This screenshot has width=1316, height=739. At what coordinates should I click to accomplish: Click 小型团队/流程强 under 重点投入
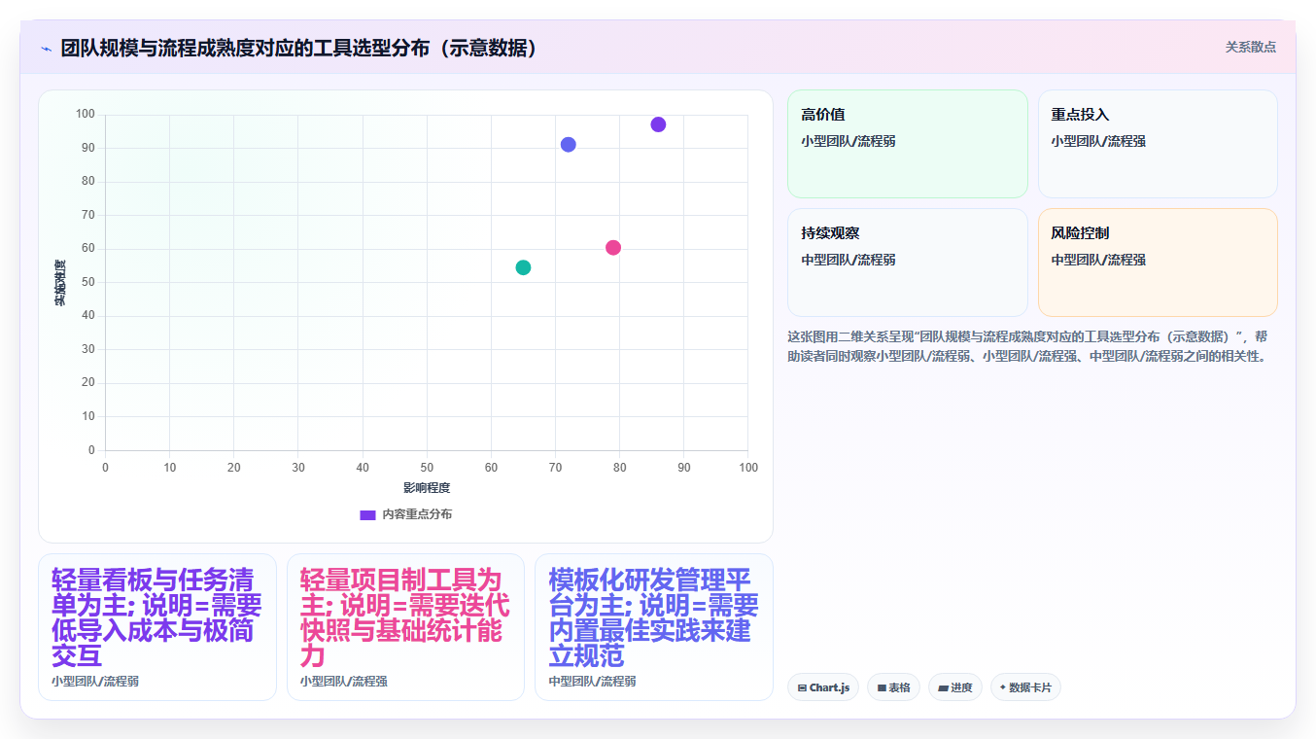tap(1098, 141)
